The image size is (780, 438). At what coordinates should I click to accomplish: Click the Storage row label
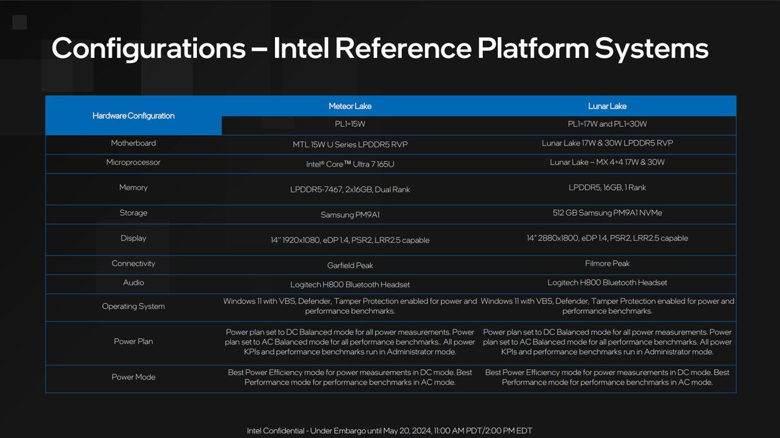pyautogui.click(x=133, y=213)
